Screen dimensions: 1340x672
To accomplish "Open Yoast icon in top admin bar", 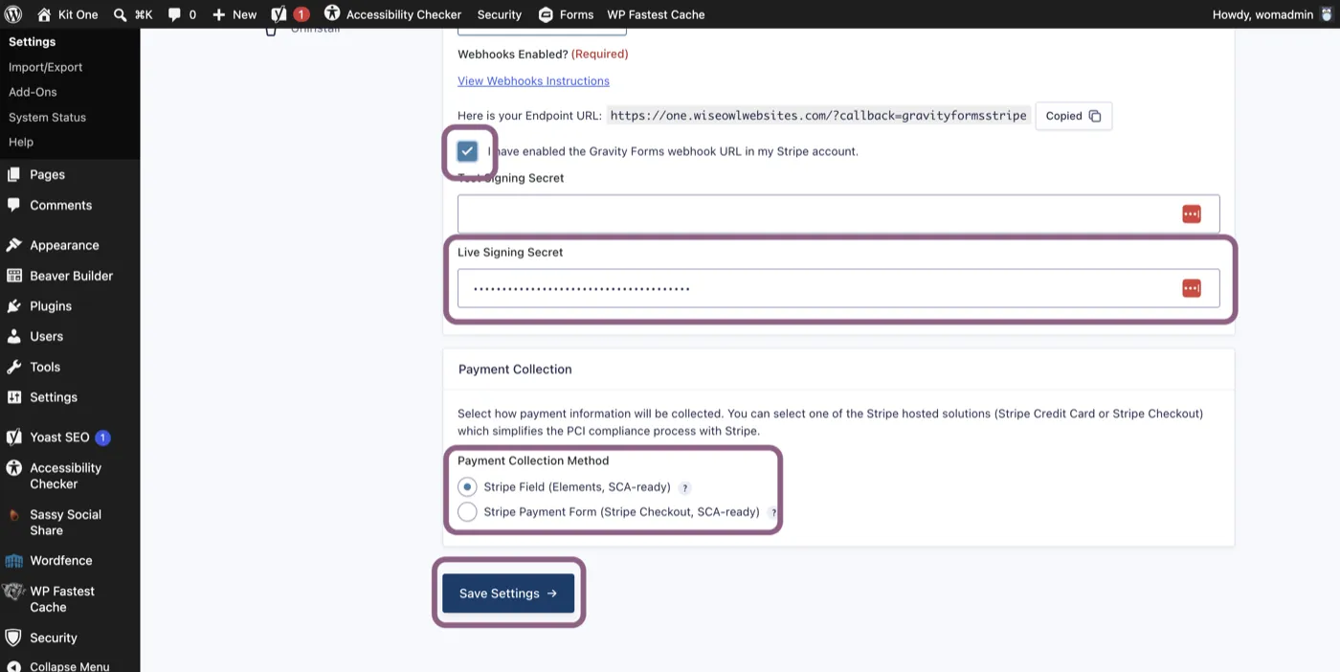I will click(x=279, y=14).
